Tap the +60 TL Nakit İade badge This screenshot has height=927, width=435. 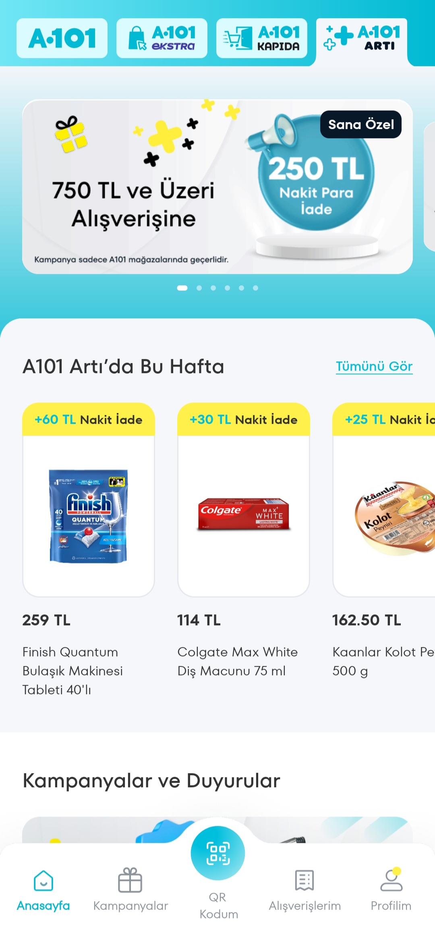pos(89,419)
